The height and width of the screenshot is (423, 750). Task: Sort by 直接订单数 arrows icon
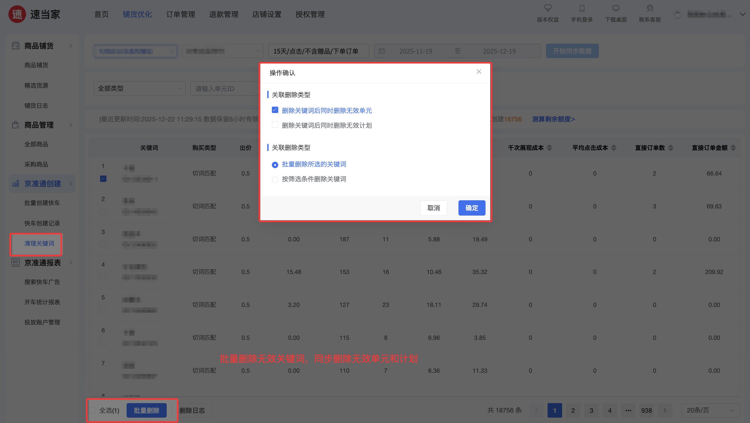tap(671, 148)
